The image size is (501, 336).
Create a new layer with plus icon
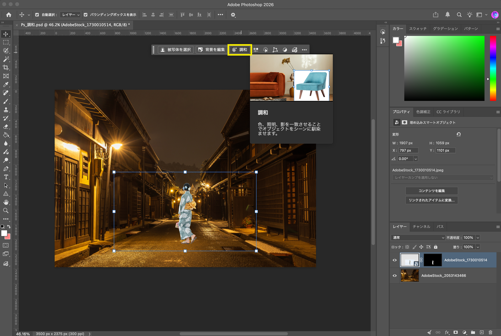click(x=482, y=332)
